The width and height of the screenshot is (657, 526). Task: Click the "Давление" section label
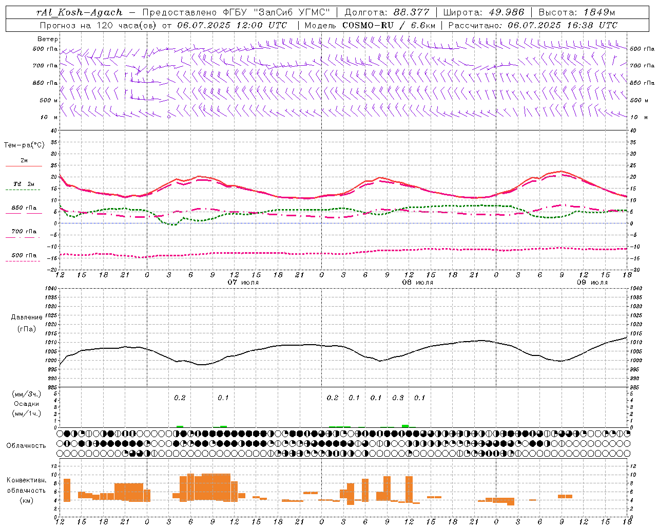tap(26, 317)
